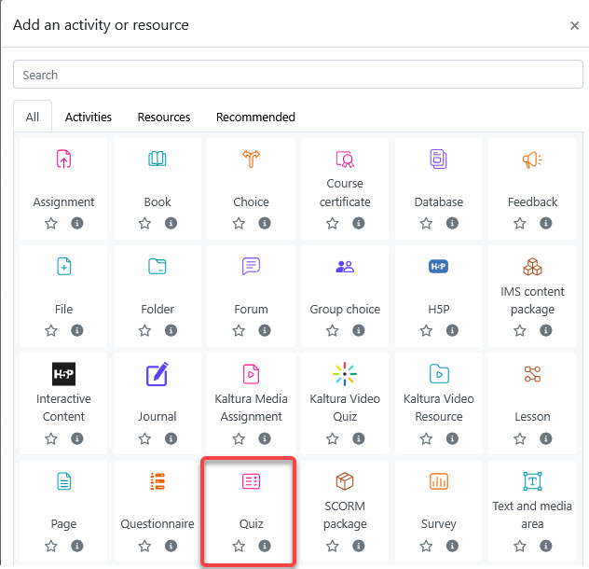The height and width of the screenshot is (569, 589).
Task: Open the Recommended tab
Action: (255, 118)
